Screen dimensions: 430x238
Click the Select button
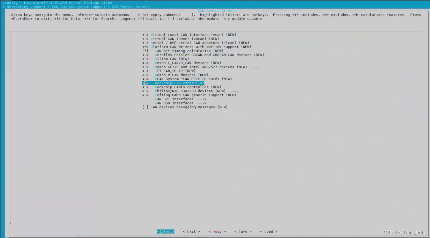[166, 231]
